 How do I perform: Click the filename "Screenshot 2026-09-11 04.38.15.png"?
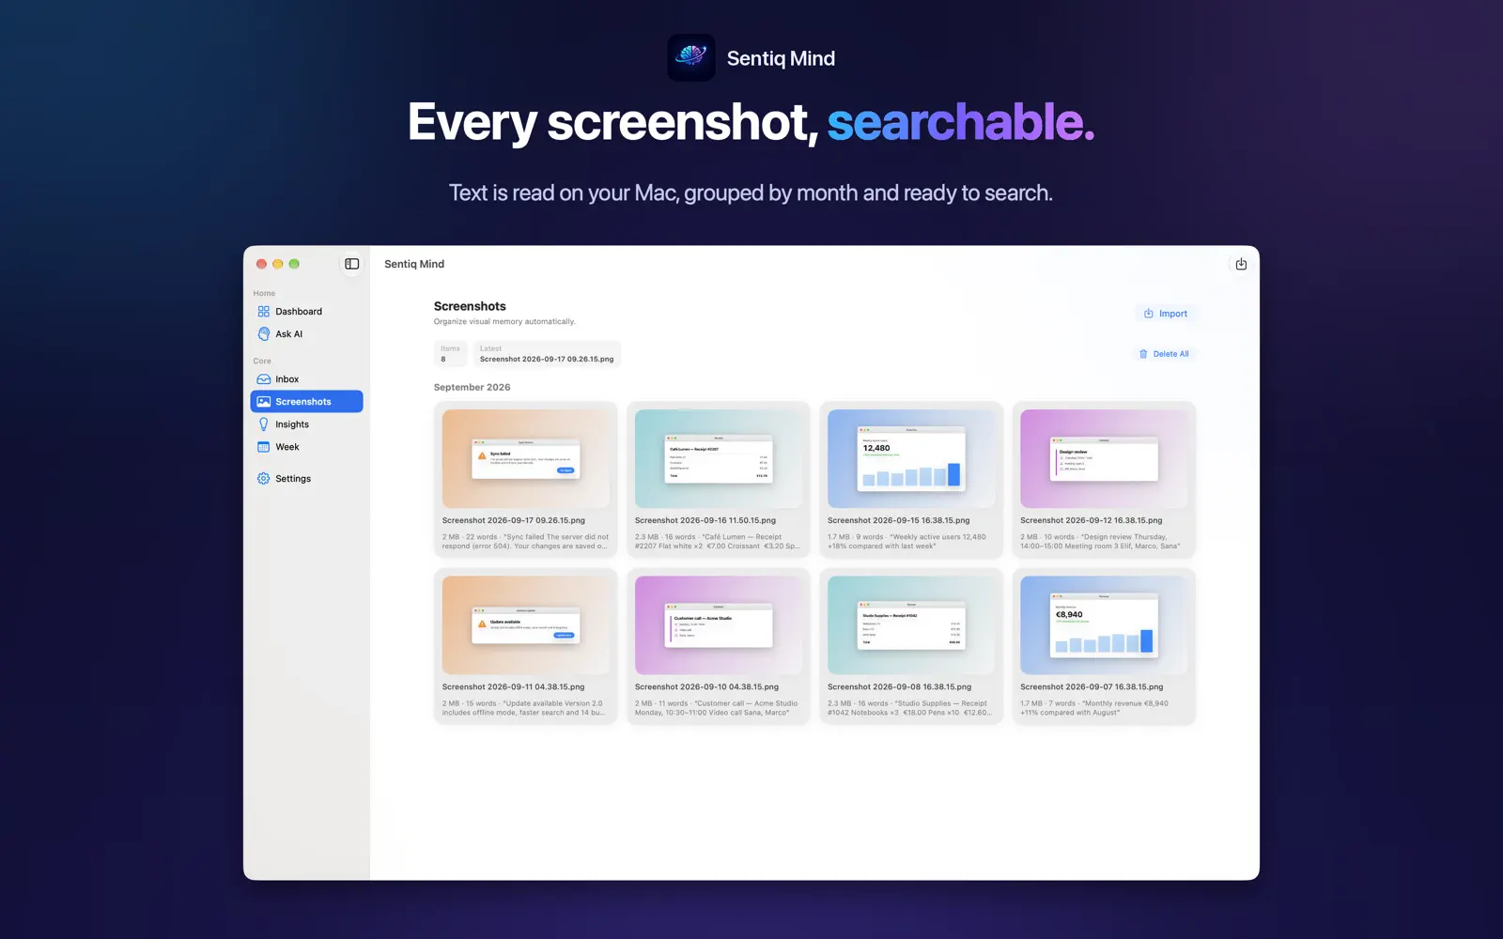[x=513, y=687]
